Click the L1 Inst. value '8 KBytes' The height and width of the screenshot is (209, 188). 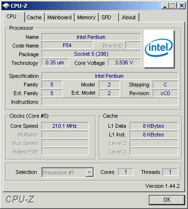154,135
